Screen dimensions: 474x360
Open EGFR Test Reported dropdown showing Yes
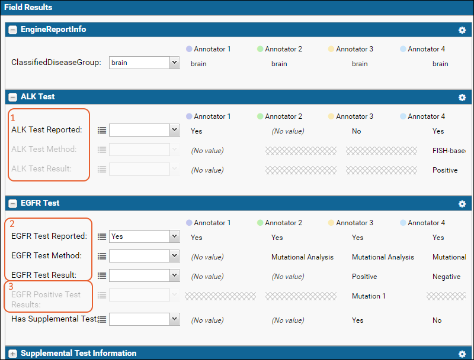pyautogui.click(x=144, y=236)
